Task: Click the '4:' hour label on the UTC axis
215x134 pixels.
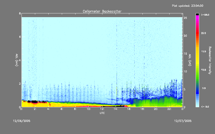Action: pos(49,109)
